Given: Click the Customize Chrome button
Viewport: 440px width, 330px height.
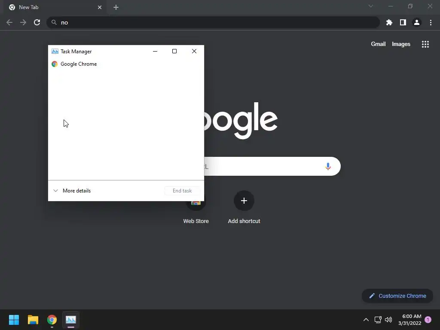Looking at the screenshot, I should point(397,296).
